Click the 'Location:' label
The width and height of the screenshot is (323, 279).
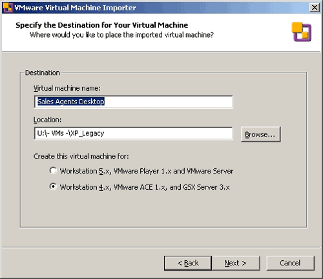click(x=47, y=120)
